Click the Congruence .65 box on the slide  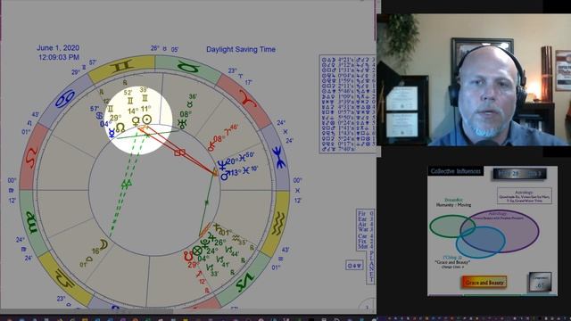[540, 282]
